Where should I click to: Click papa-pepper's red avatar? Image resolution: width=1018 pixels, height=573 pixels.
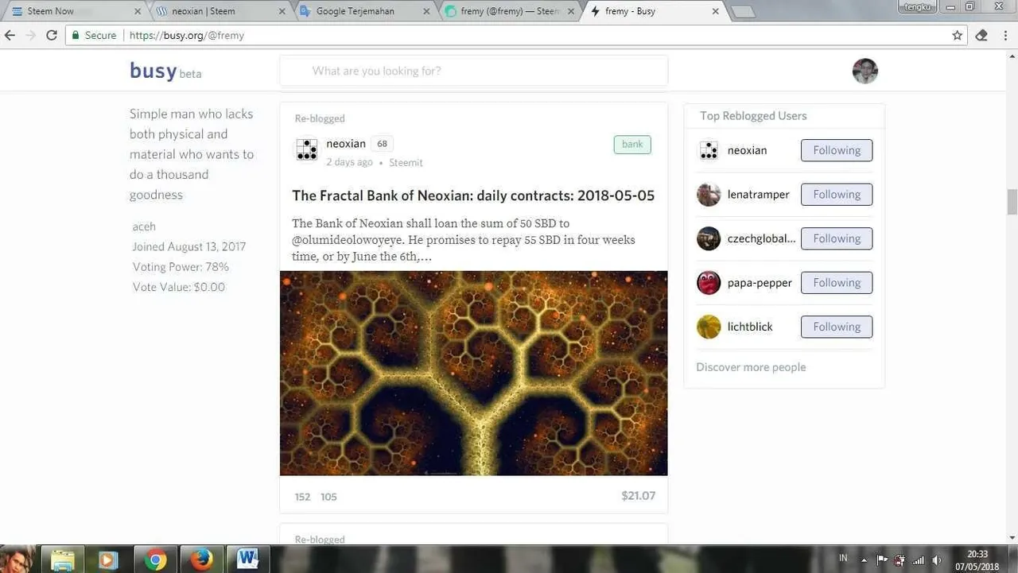708,283
